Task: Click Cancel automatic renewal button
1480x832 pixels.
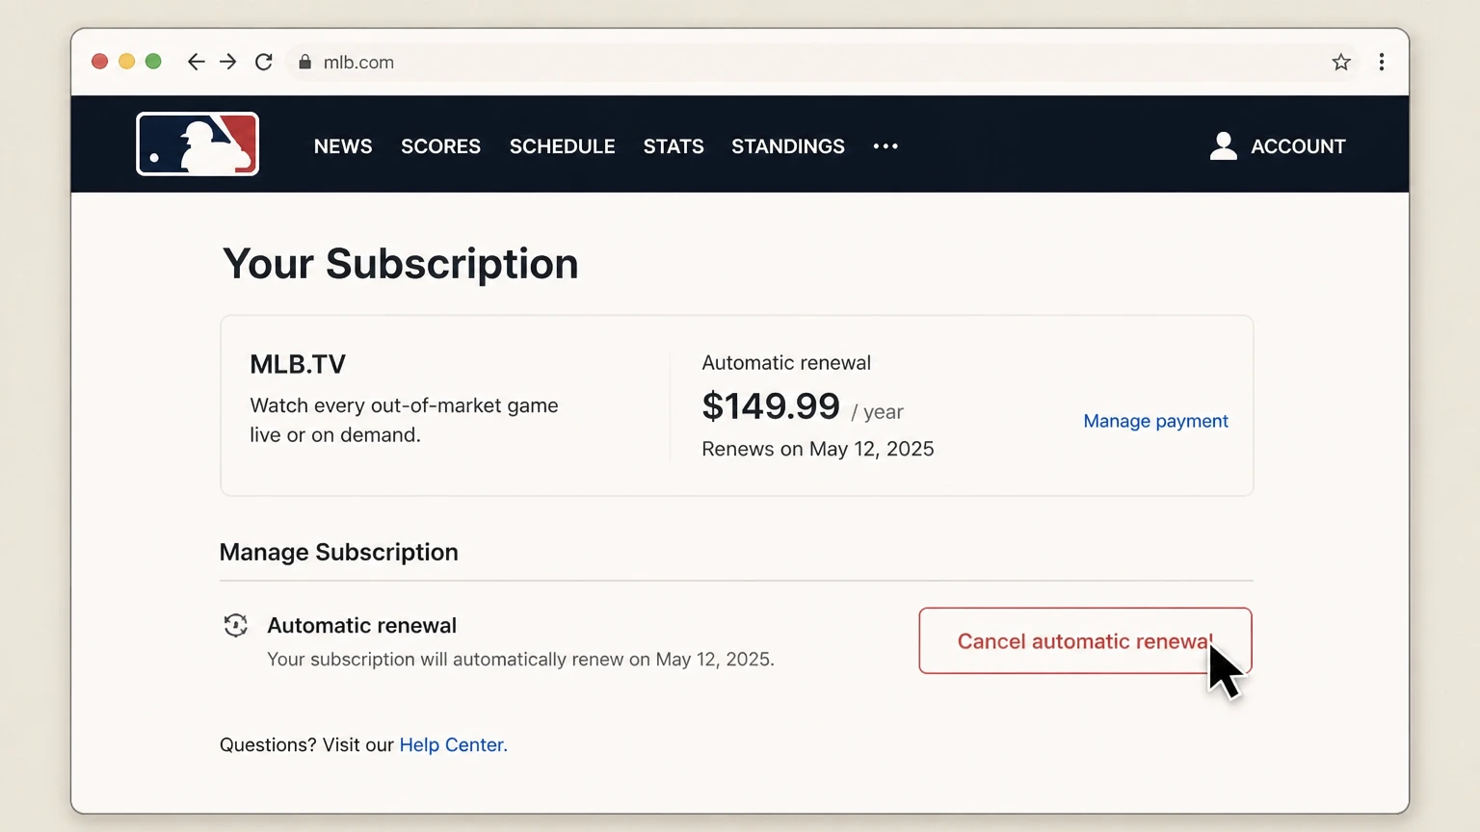Action: 1085,640
